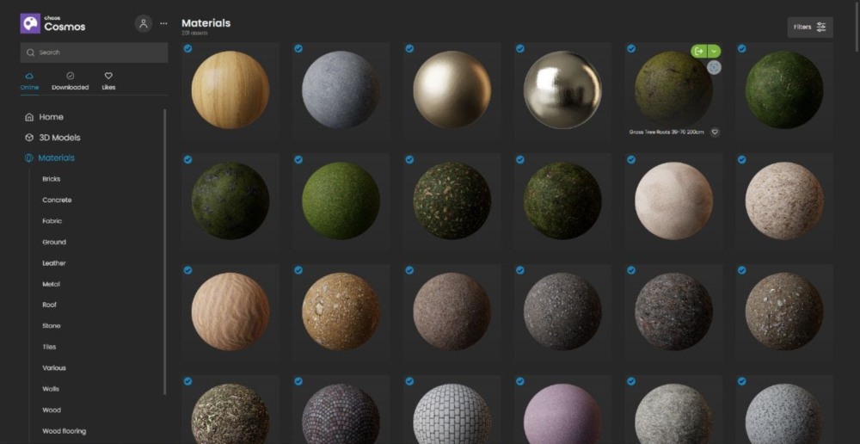Image resolution: width=860 pixels, height=444 pixels.
Task: Select the brushed gold metal sphere
Action: pos(452,90)
